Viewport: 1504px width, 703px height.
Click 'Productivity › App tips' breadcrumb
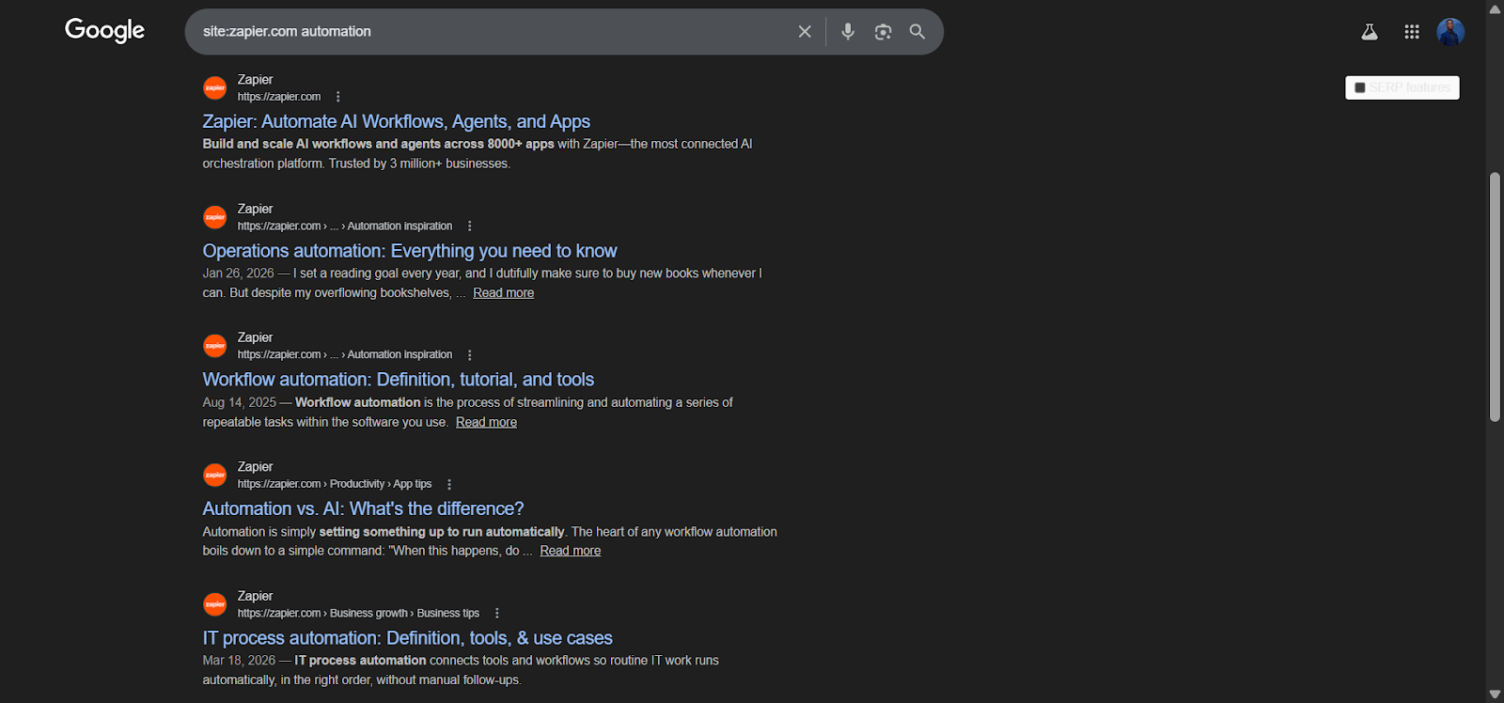(x=381, y=484)
